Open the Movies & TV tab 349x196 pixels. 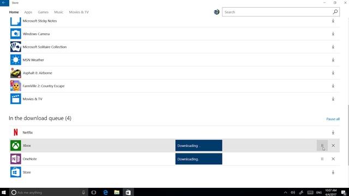[79, 12]
